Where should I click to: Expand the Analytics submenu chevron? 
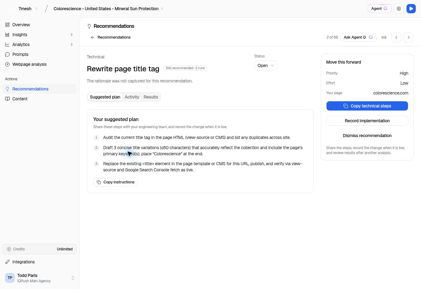tap(72, 44)
